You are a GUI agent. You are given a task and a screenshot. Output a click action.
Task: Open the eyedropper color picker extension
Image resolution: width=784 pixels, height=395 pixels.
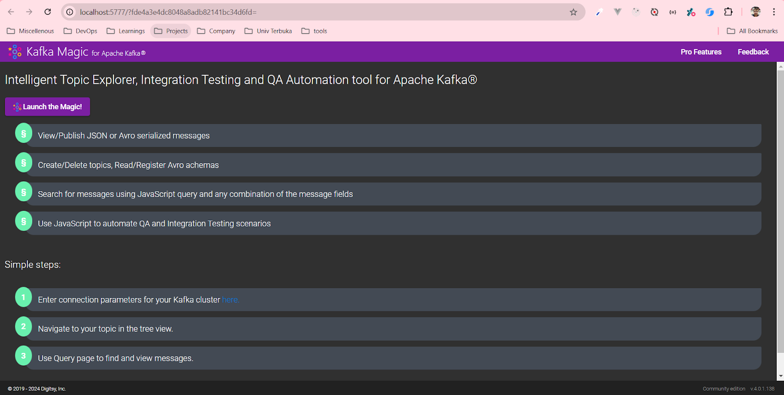click(599, 12)
